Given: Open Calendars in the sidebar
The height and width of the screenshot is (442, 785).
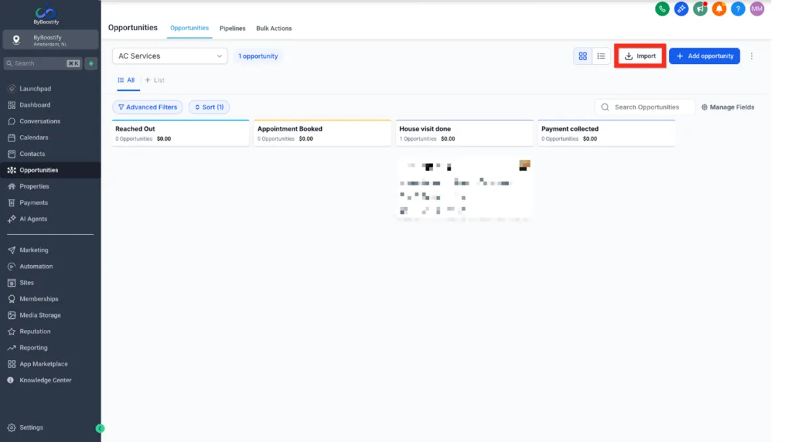Looking at the screenshot, I should click(x=50, y=138).
